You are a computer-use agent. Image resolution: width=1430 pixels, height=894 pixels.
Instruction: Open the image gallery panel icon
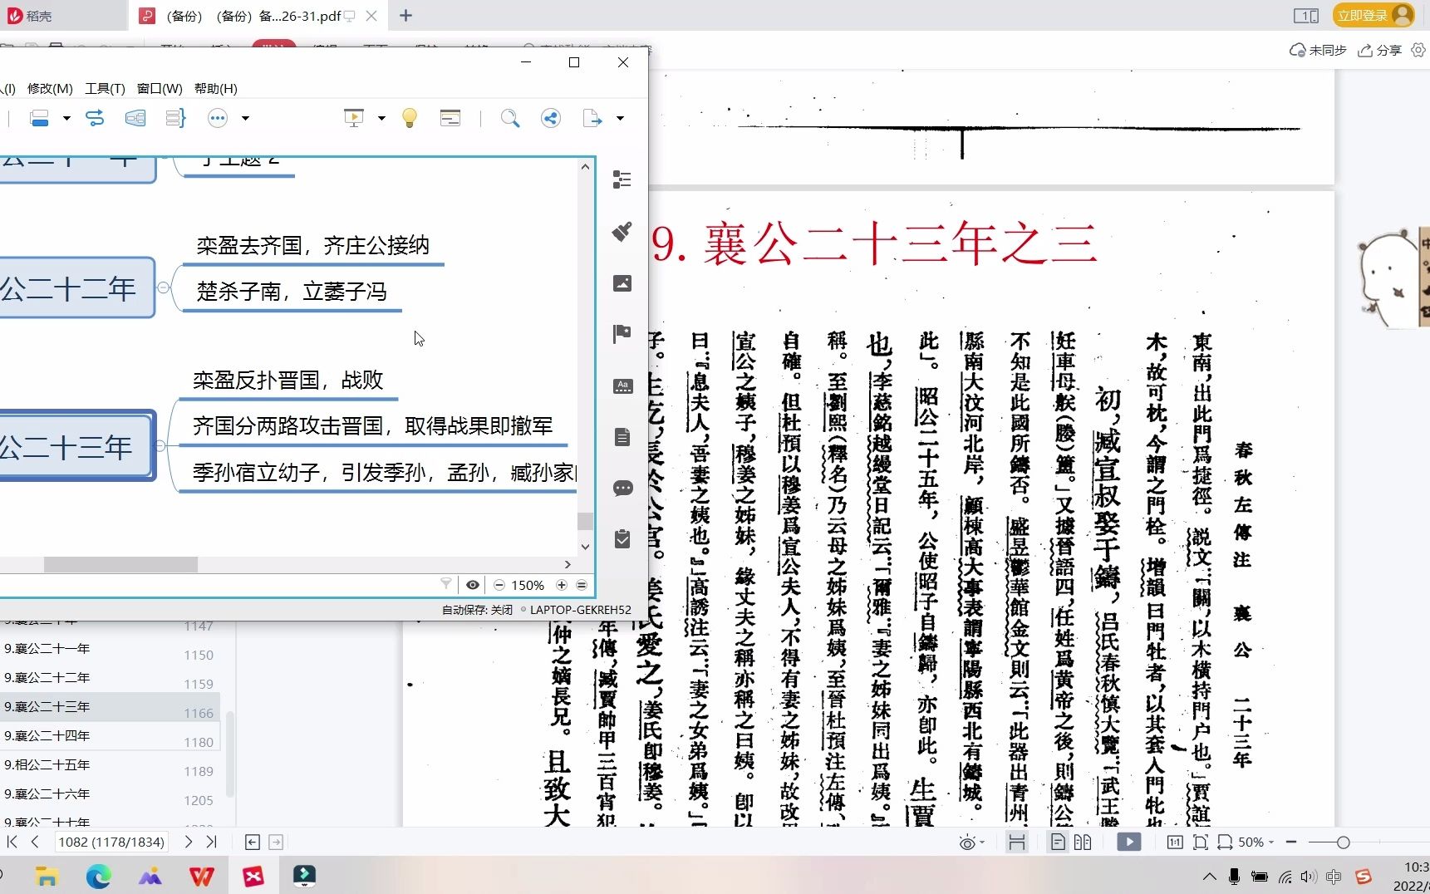pos(622,283)
